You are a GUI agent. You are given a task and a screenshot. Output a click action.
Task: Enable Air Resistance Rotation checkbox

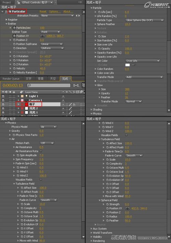coord(41,151)
